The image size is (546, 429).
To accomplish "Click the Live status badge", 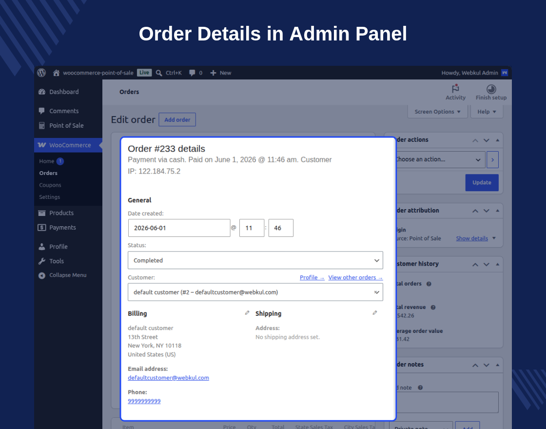I will click(x=144, y=73).
